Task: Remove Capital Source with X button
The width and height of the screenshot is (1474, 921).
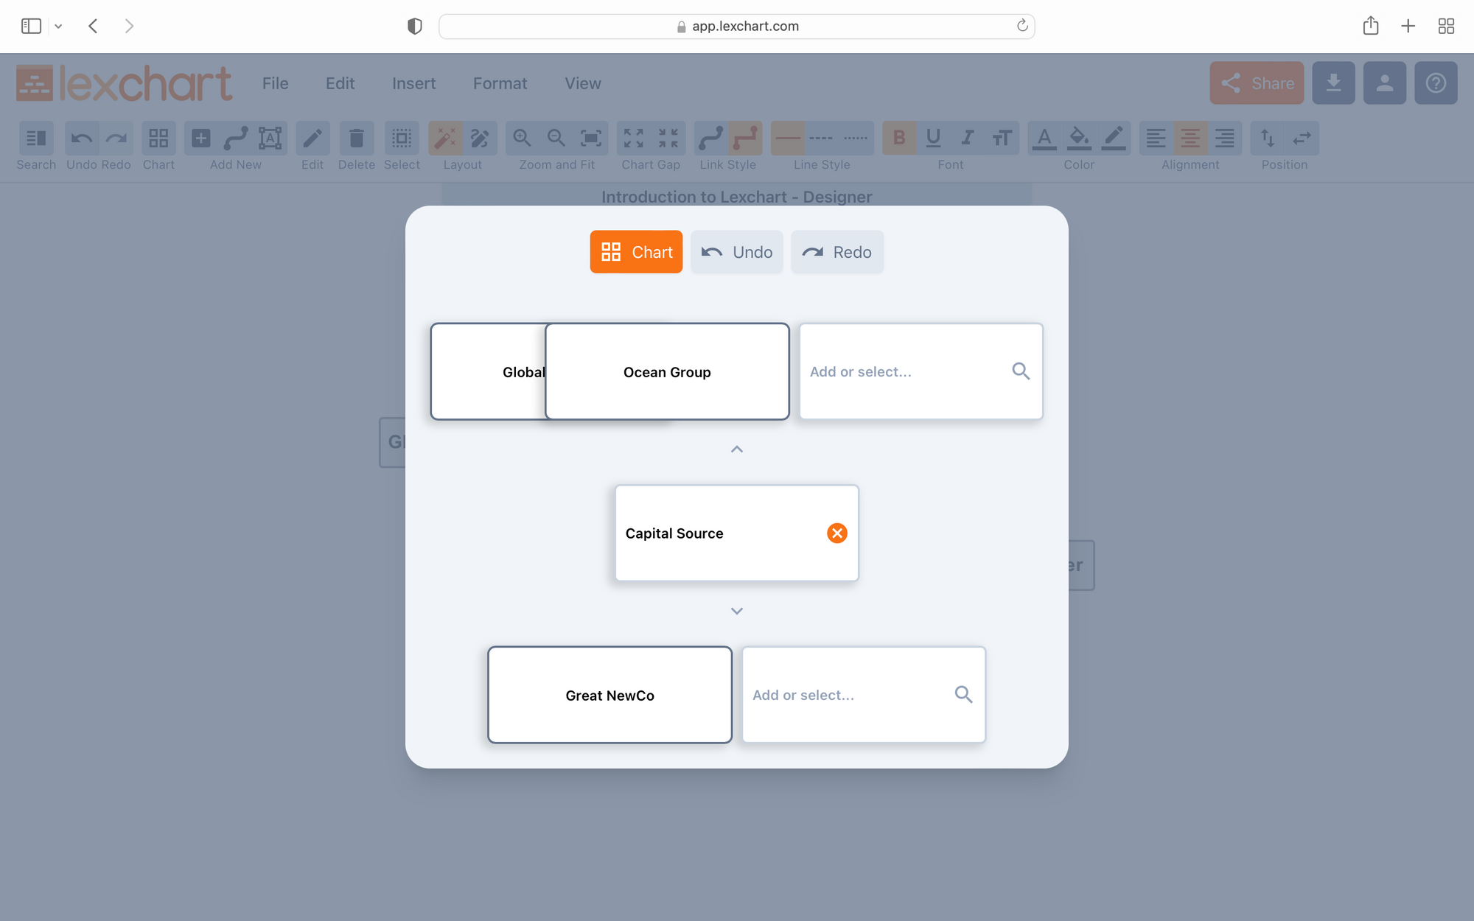Action: (836, 533)
